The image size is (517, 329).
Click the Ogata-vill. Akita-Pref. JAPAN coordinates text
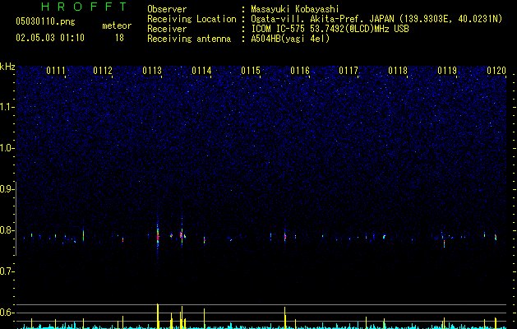tap(376, 19)
